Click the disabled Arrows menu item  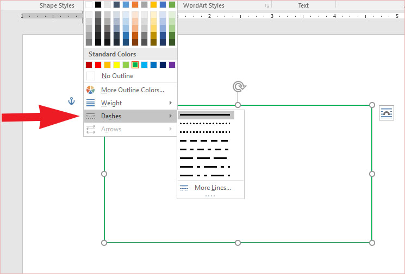(x=130, y=129)
